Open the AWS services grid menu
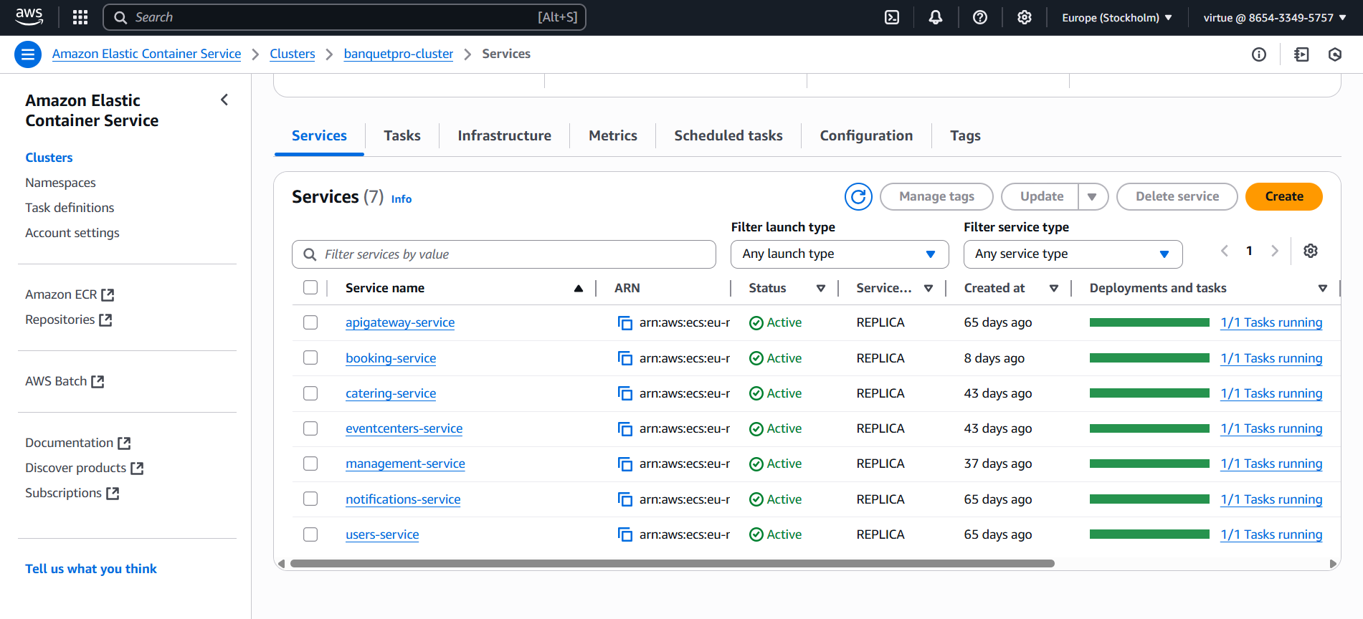1363x619 pixels. (80, 18)
